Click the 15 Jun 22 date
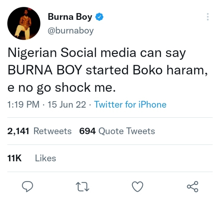 tap(67, 104)
